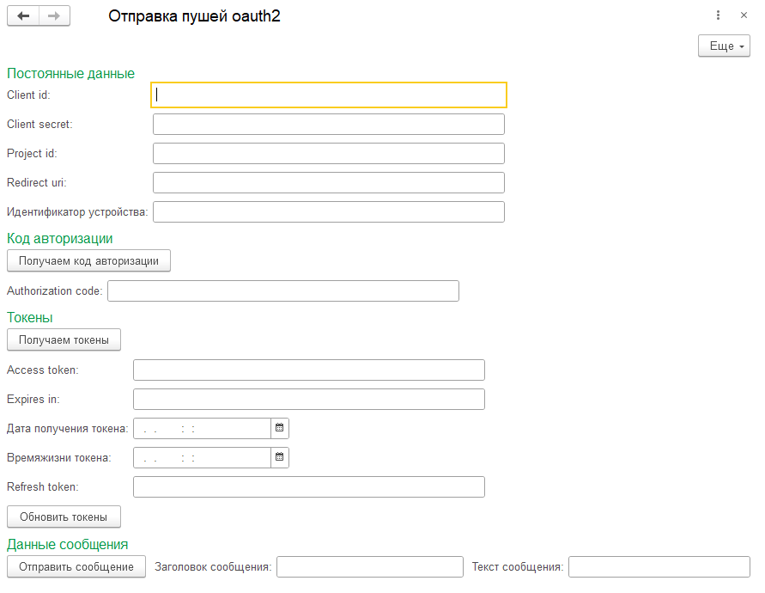Open the three-dot vertical menu icon
Image resolution: width=765 pixels, height=593 pixels.
coord(718,15)
